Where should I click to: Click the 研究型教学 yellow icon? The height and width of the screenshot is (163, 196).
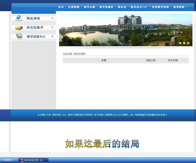pyautogui.click(x=19, y=27)
